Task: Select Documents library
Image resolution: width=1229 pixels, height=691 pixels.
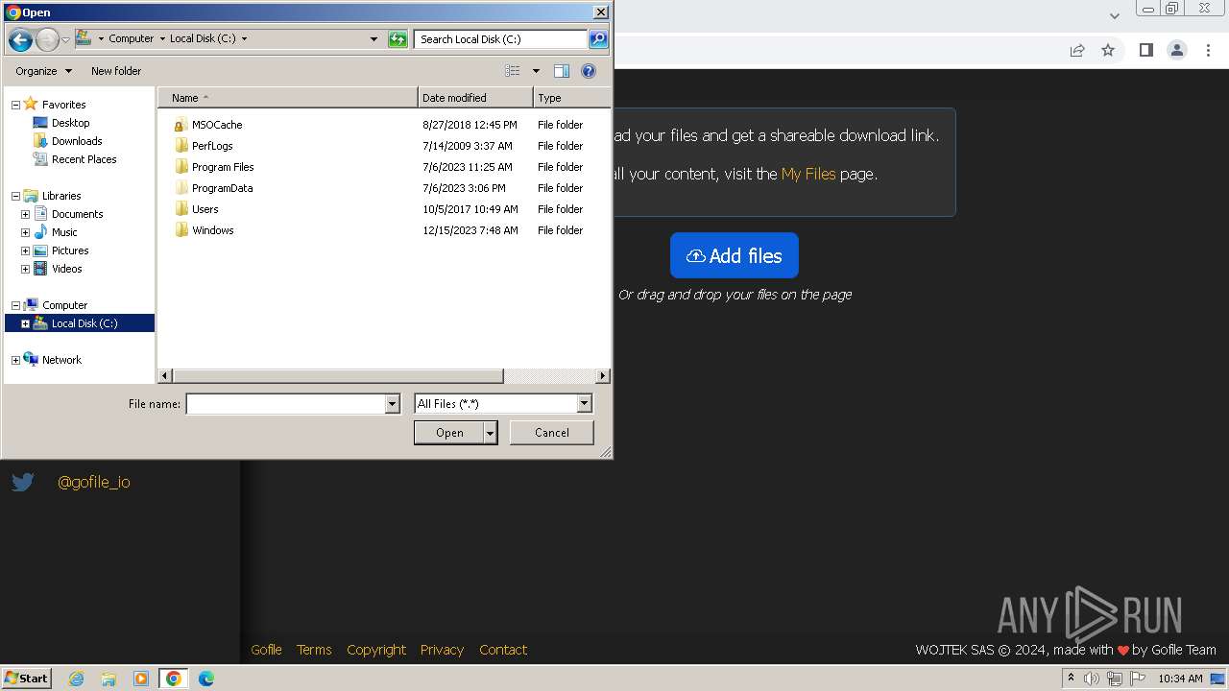Action: coord(77,214)
